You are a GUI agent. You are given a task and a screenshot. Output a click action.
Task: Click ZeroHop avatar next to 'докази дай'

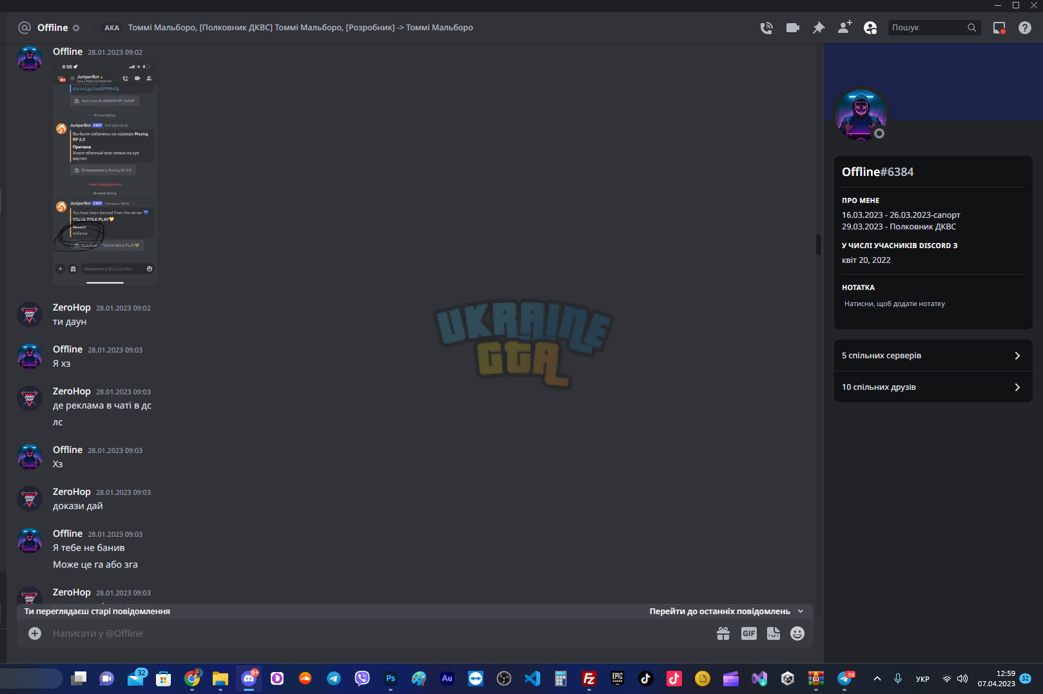tap(30, 499)
